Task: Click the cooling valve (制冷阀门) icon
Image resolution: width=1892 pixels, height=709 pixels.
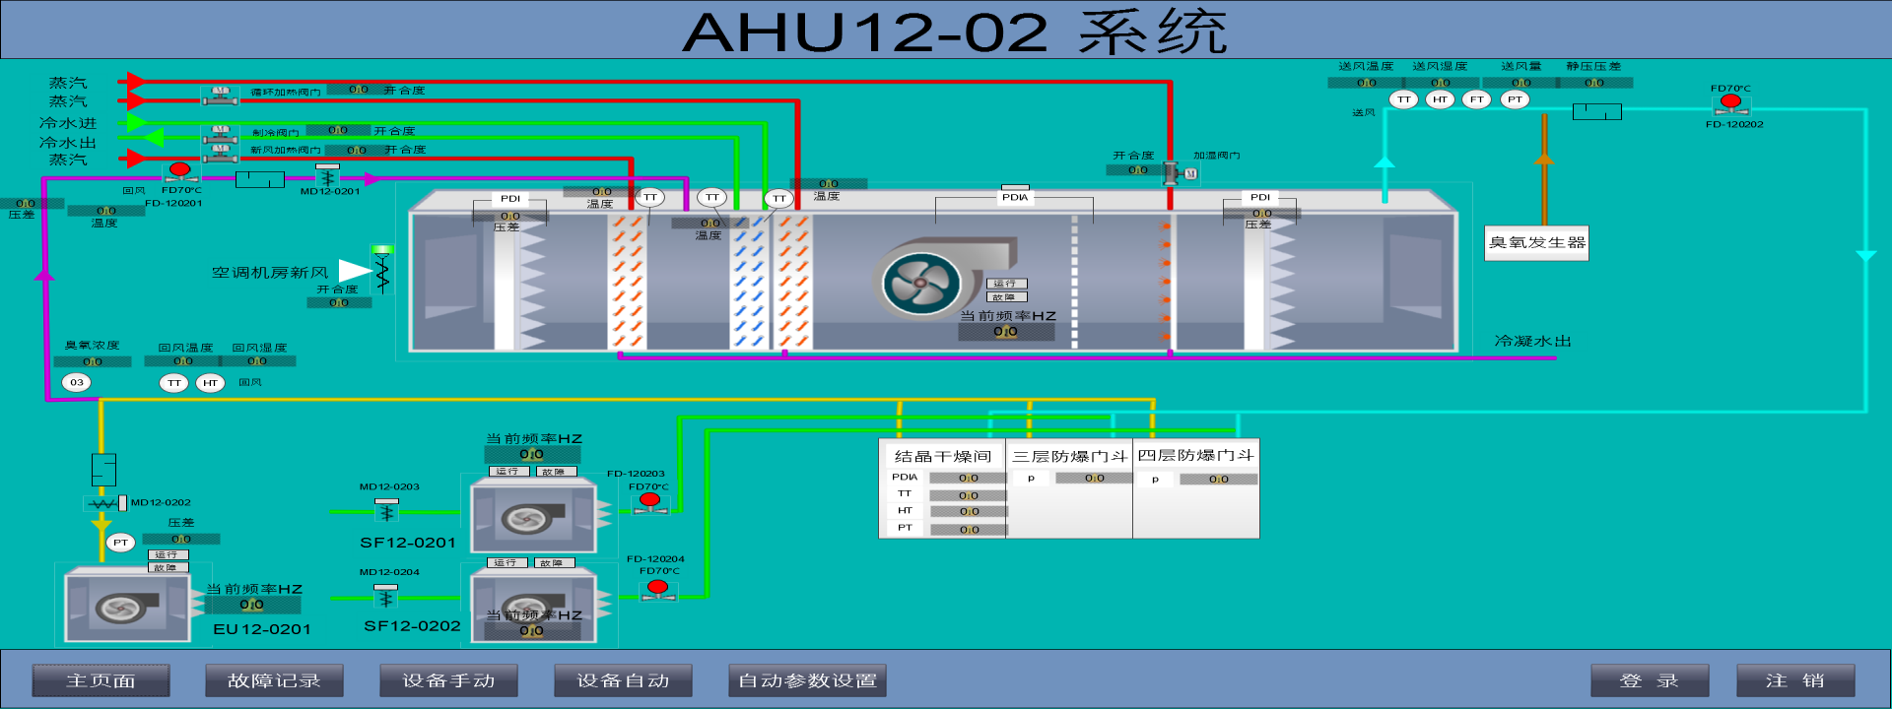Action: tap(220, 133)
